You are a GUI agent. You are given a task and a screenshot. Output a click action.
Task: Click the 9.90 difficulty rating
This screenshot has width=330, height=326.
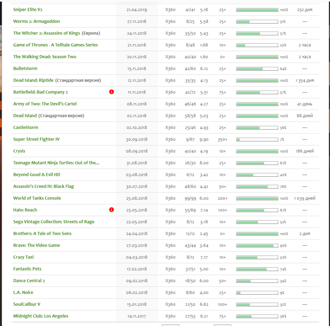204,140
